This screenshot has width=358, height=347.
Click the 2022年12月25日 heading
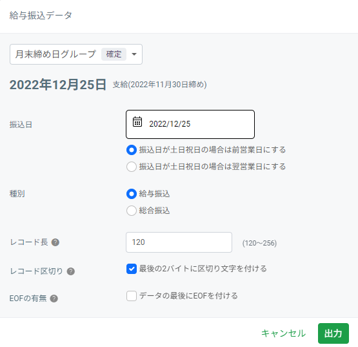click(58, 85)
